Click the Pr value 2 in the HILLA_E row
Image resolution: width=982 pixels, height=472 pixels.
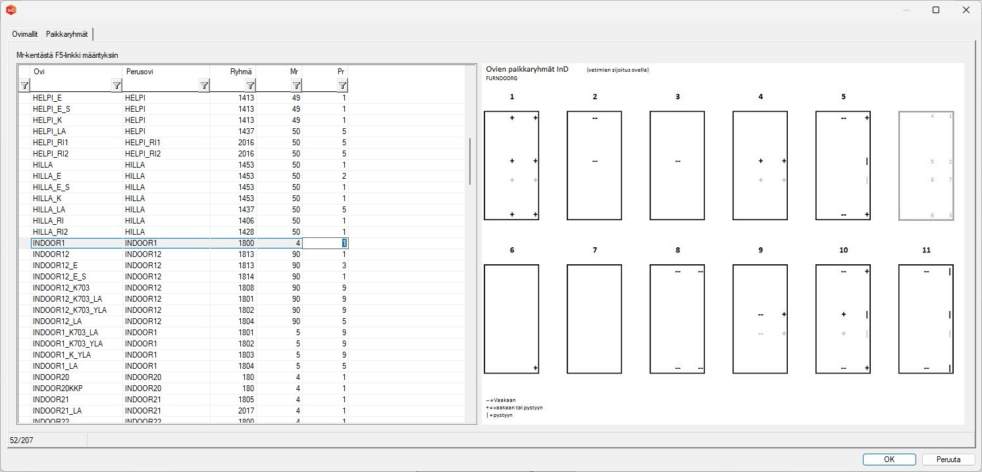(325, 176)
